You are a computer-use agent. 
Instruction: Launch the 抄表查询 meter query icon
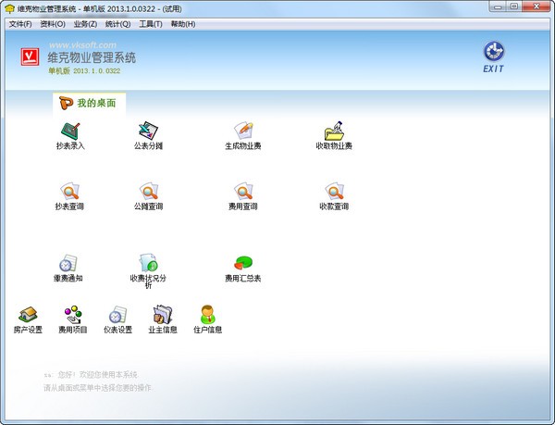[70, 192]
